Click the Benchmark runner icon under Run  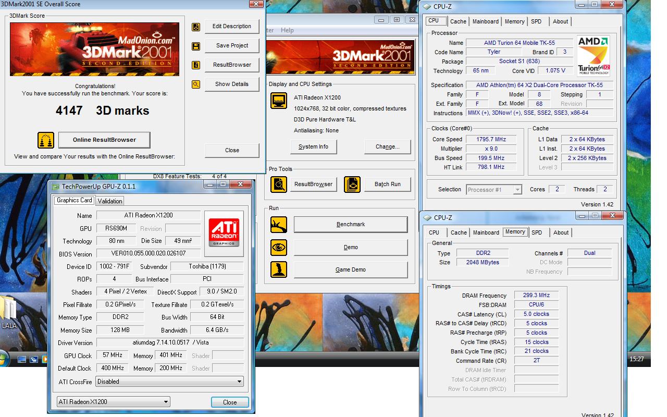point(279,225)
